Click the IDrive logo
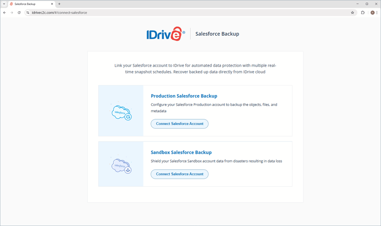 166,34
